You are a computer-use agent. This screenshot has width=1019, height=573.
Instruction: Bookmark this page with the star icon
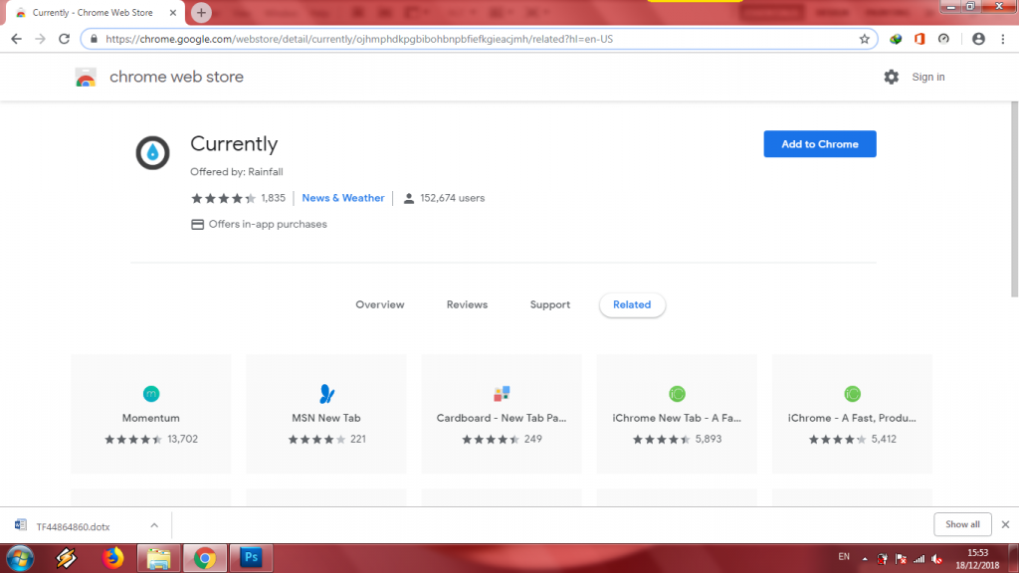click(x=865, y=39)
